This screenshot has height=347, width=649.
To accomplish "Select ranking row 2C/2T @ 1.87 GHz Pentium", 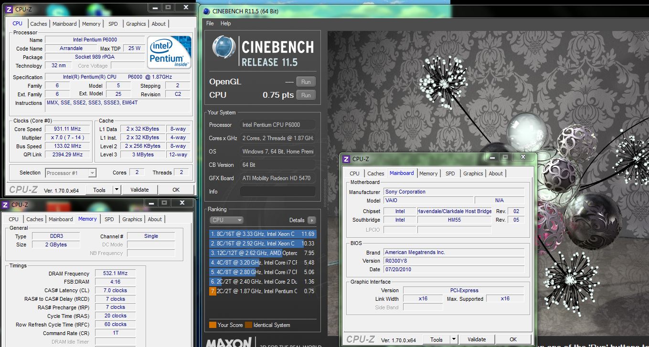I will click(x=263, y=291).
